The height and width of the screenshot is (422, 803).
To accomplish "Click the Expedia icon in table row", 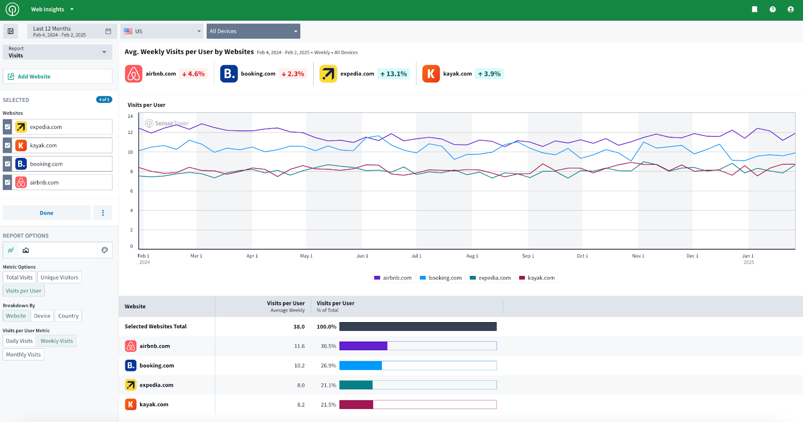I will coord(130,385).
